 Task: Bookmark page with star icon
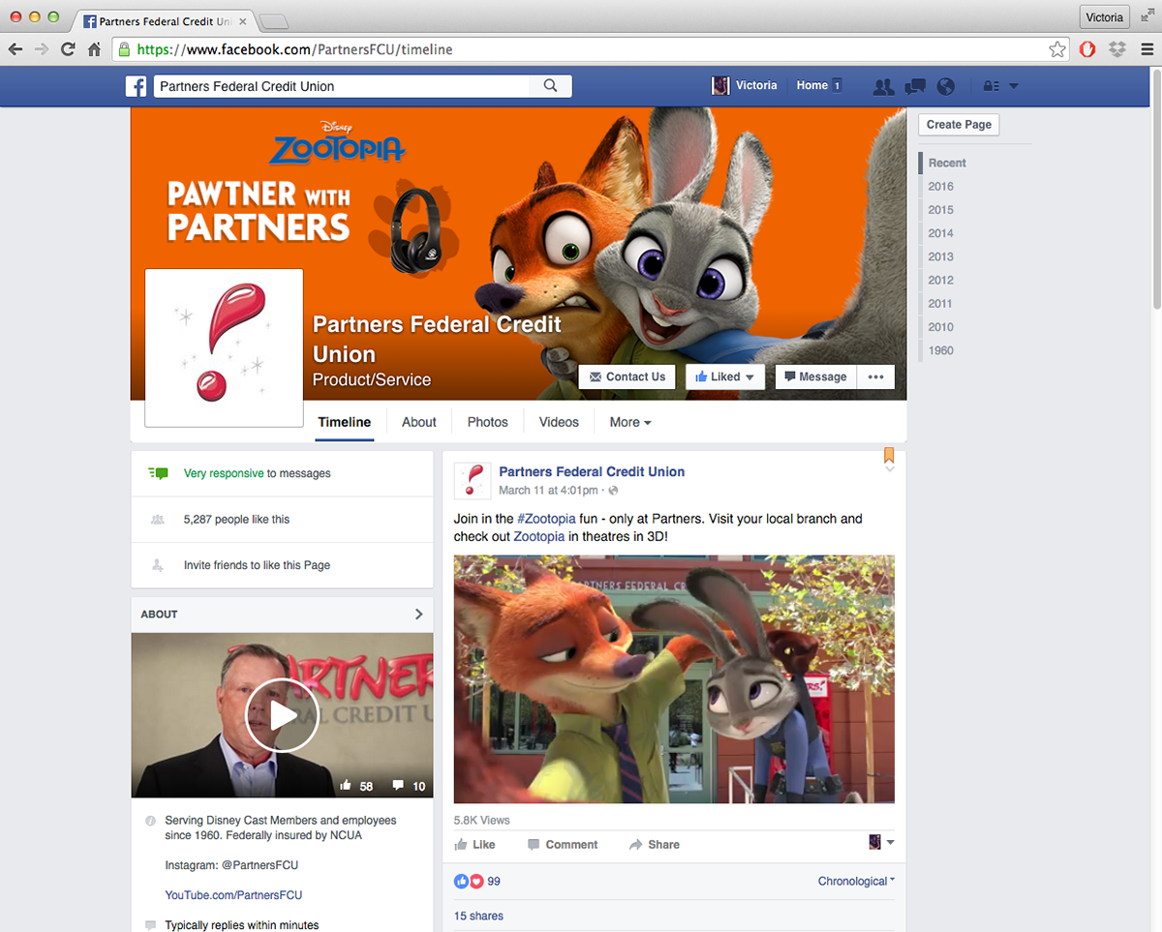point(1057,49)
